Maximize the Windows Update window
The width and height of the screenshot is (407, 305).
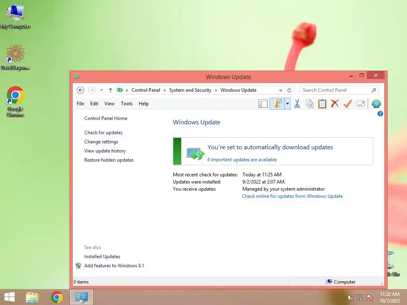pyautogui.click(x=362, y=75)
